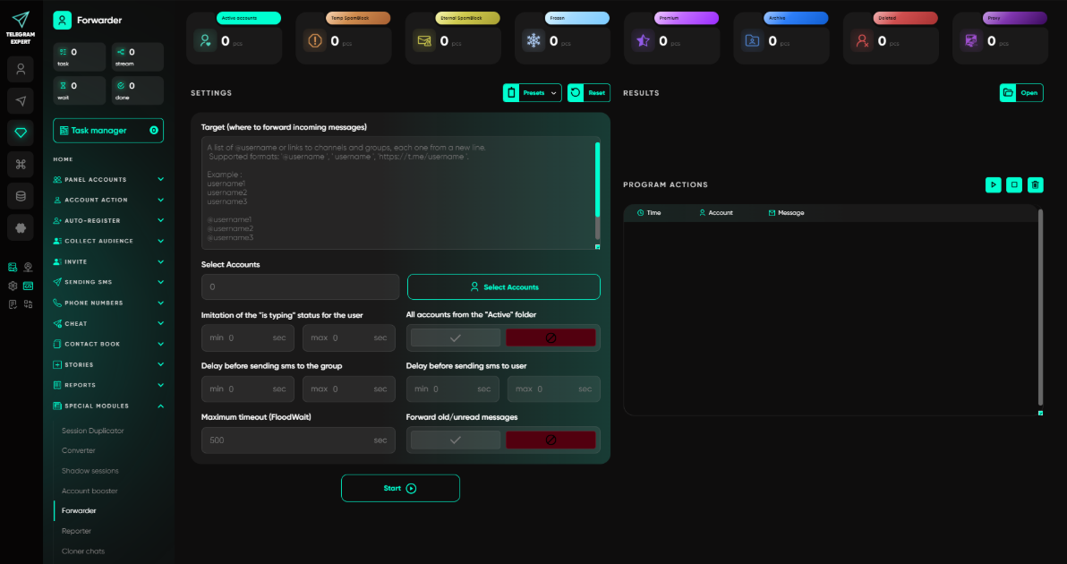
Task: Enable All accounts from Active folder checkmark
Action: tap(456, 338)
